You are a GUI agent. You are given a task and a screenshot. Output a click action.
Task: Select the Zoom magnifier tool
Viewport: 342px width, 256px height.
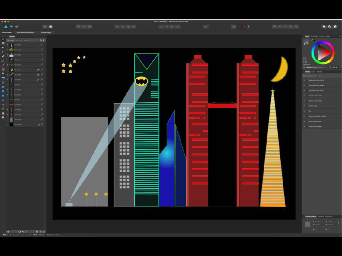pos(3,118)
